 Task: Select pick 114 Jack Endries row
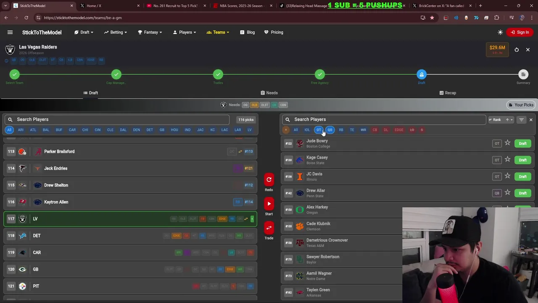coord(130,168)
